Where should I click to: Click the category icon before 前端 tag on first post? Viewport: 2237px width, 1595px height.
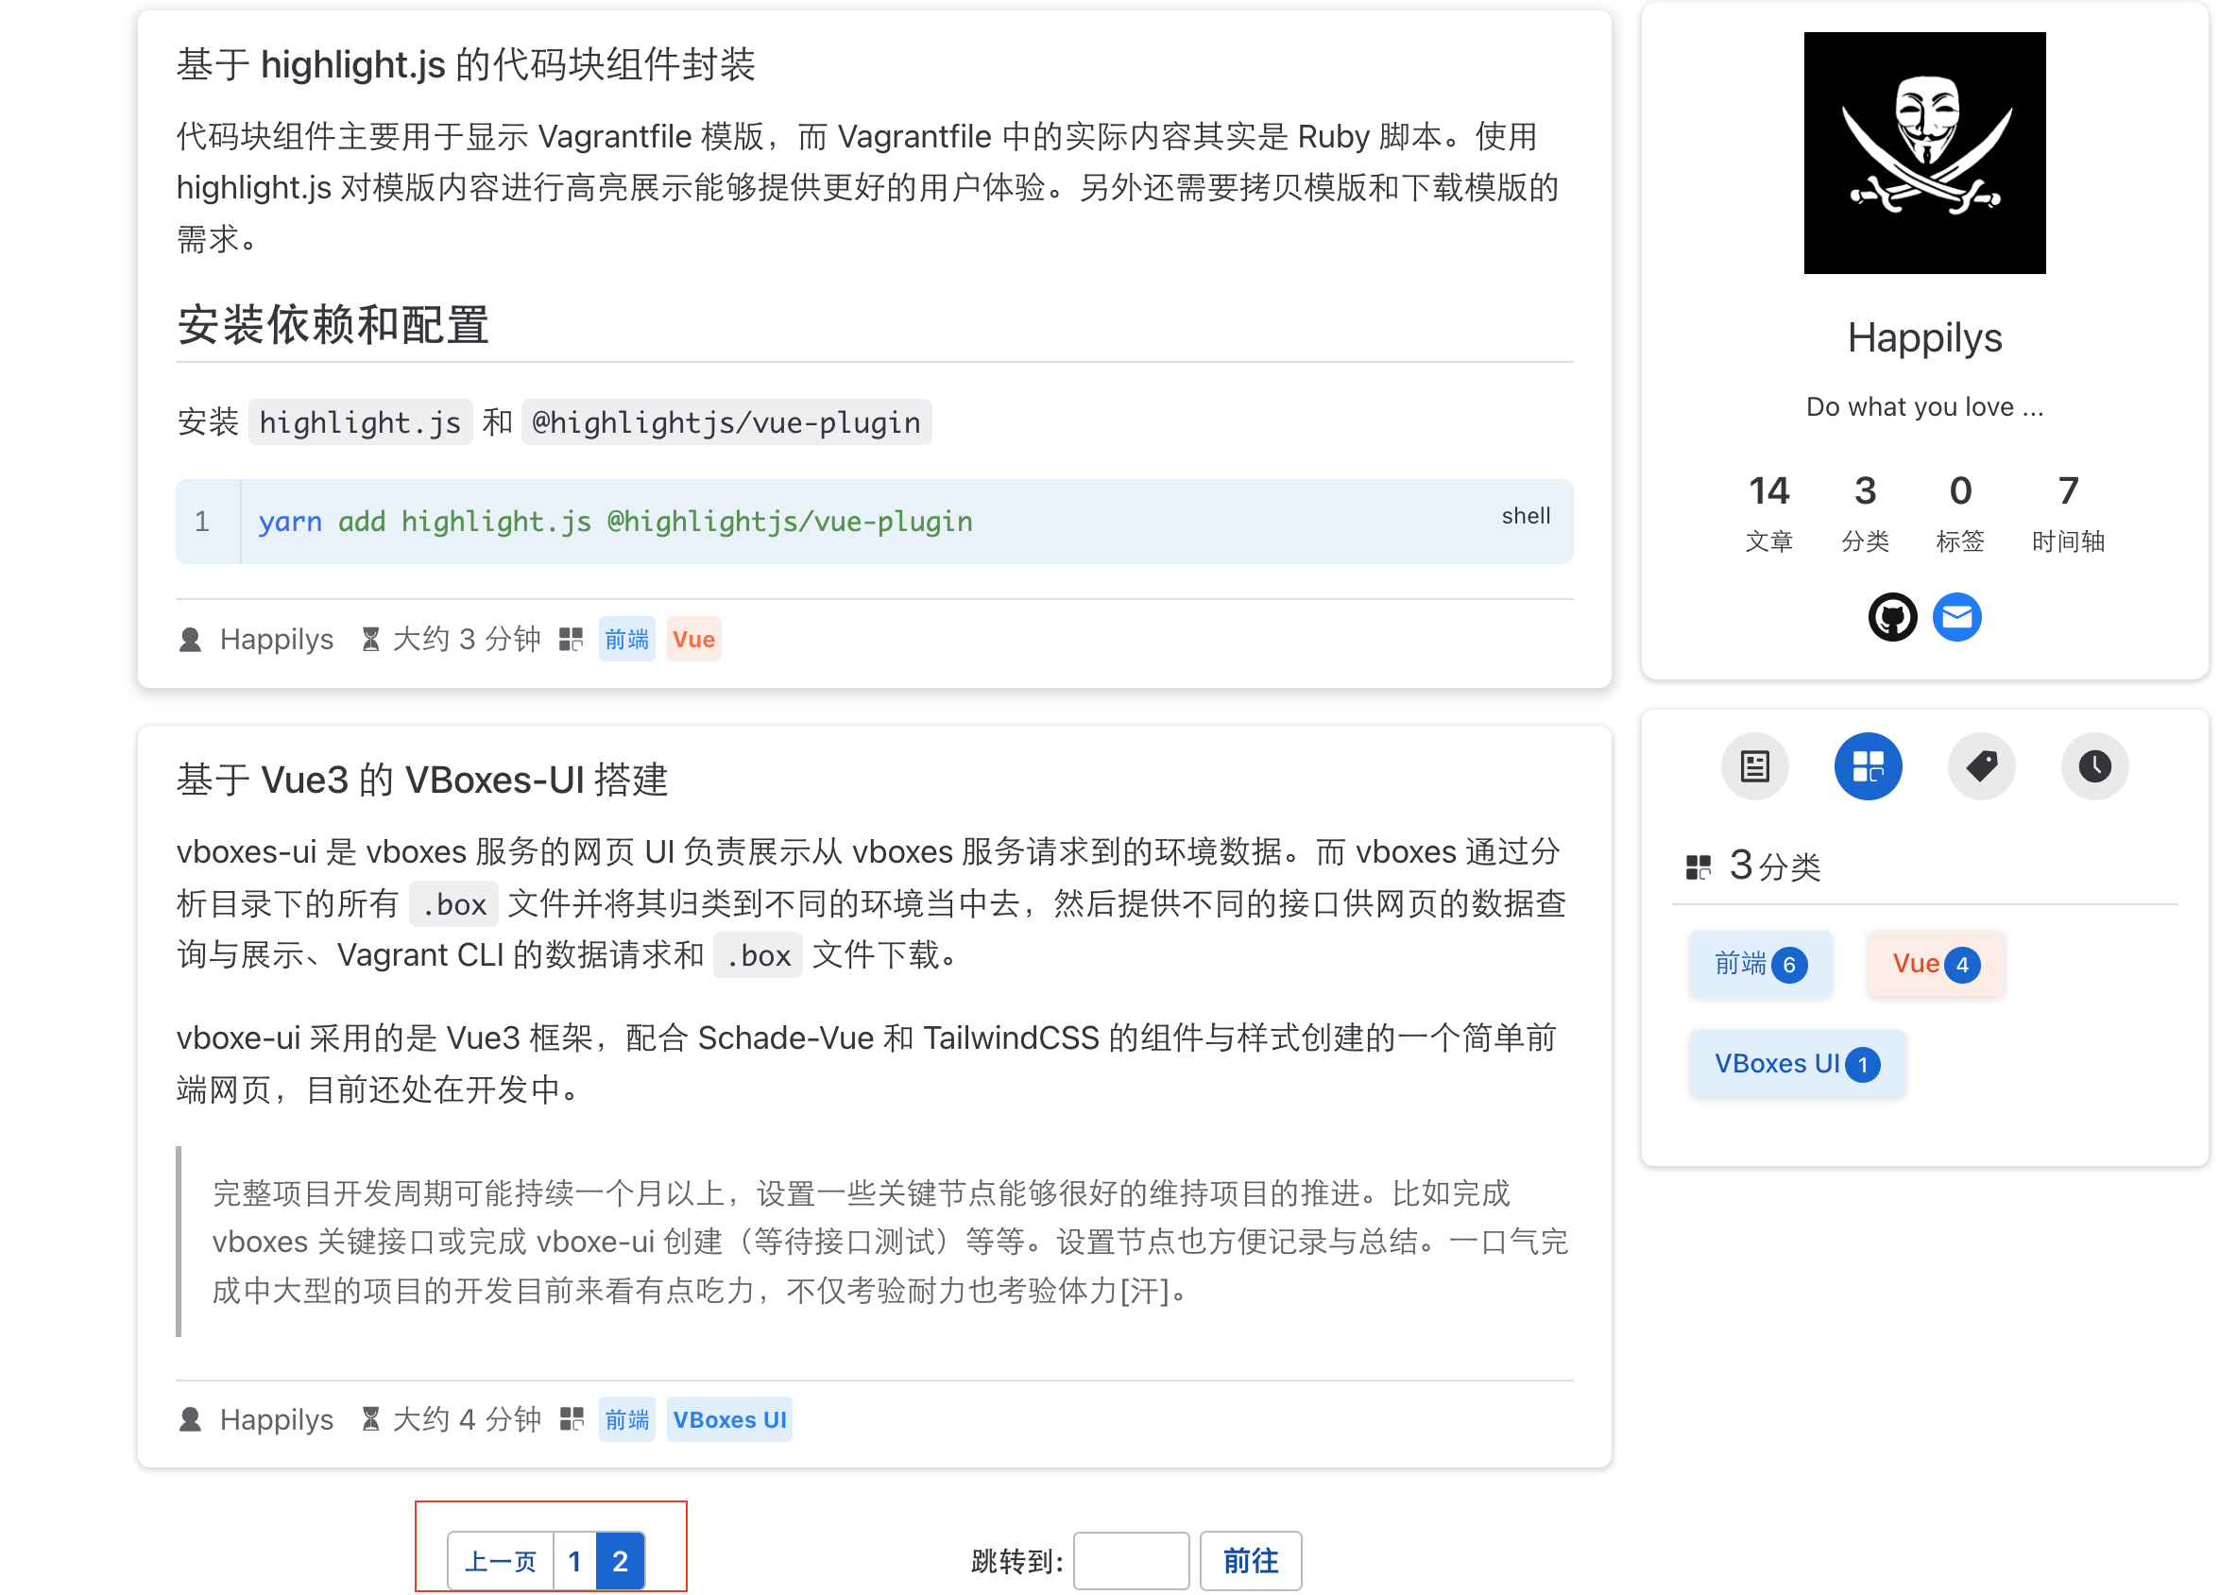click(572, 640)
